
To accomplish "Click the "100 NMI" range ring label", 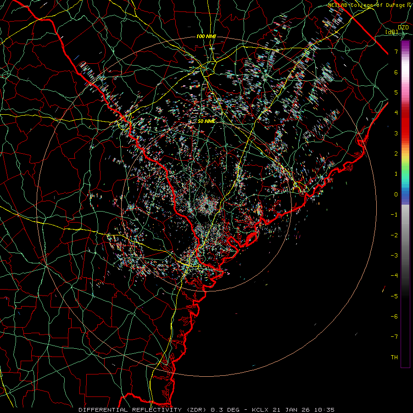I will point(206,36).
